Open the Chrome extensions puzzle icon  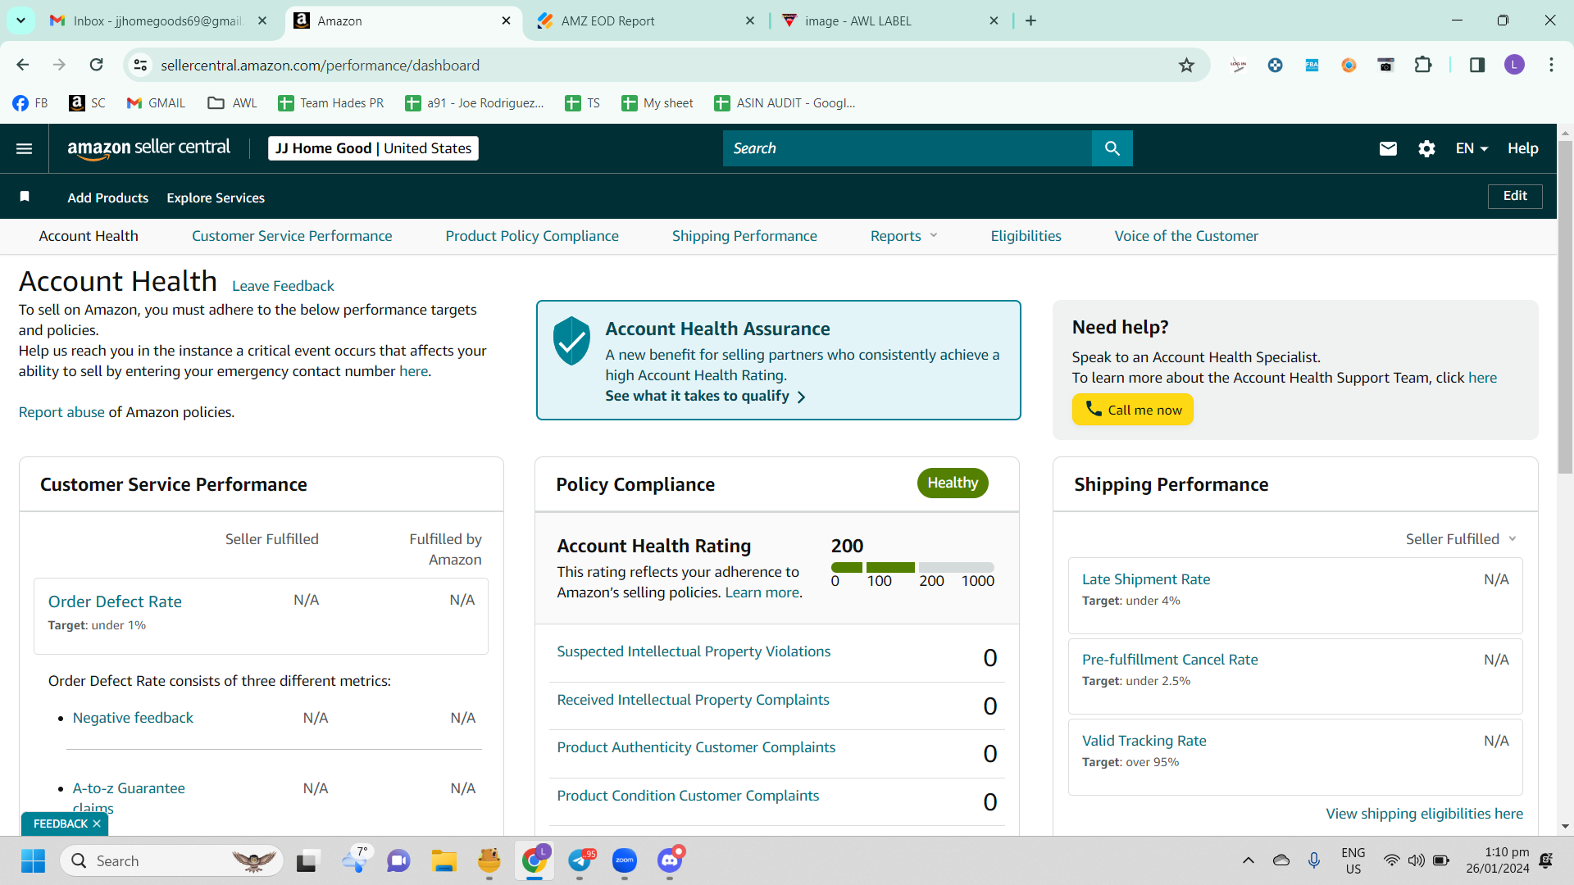[x=1423, y=65]
